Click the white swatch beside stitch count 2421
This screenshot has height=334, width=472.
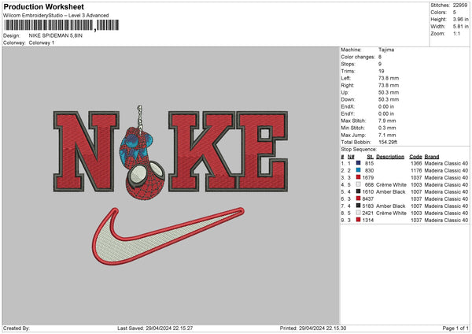tap(358, 213)
